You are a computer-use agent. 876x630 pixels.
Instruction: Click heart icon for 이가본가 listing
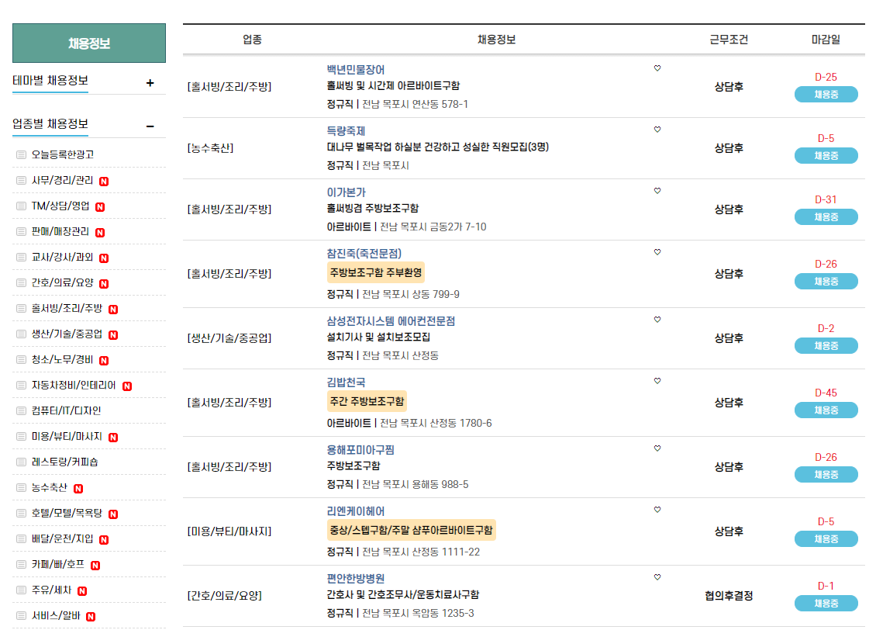coord(657,191)
